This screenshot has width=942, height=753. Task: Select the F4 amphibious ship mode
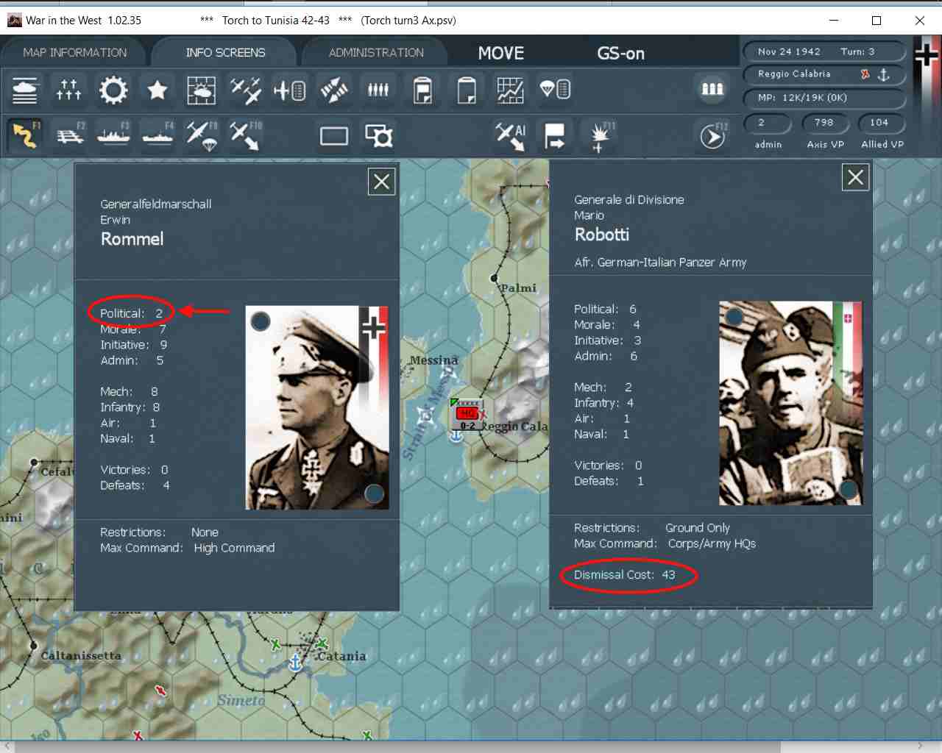(158, 135)
